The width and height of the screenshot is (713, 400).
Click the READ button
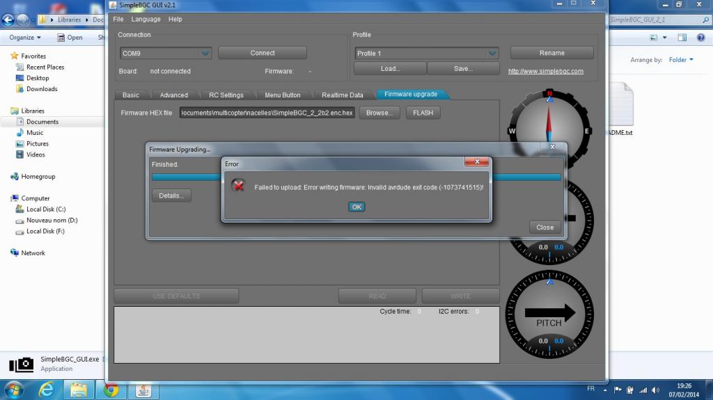pos(377,296)
